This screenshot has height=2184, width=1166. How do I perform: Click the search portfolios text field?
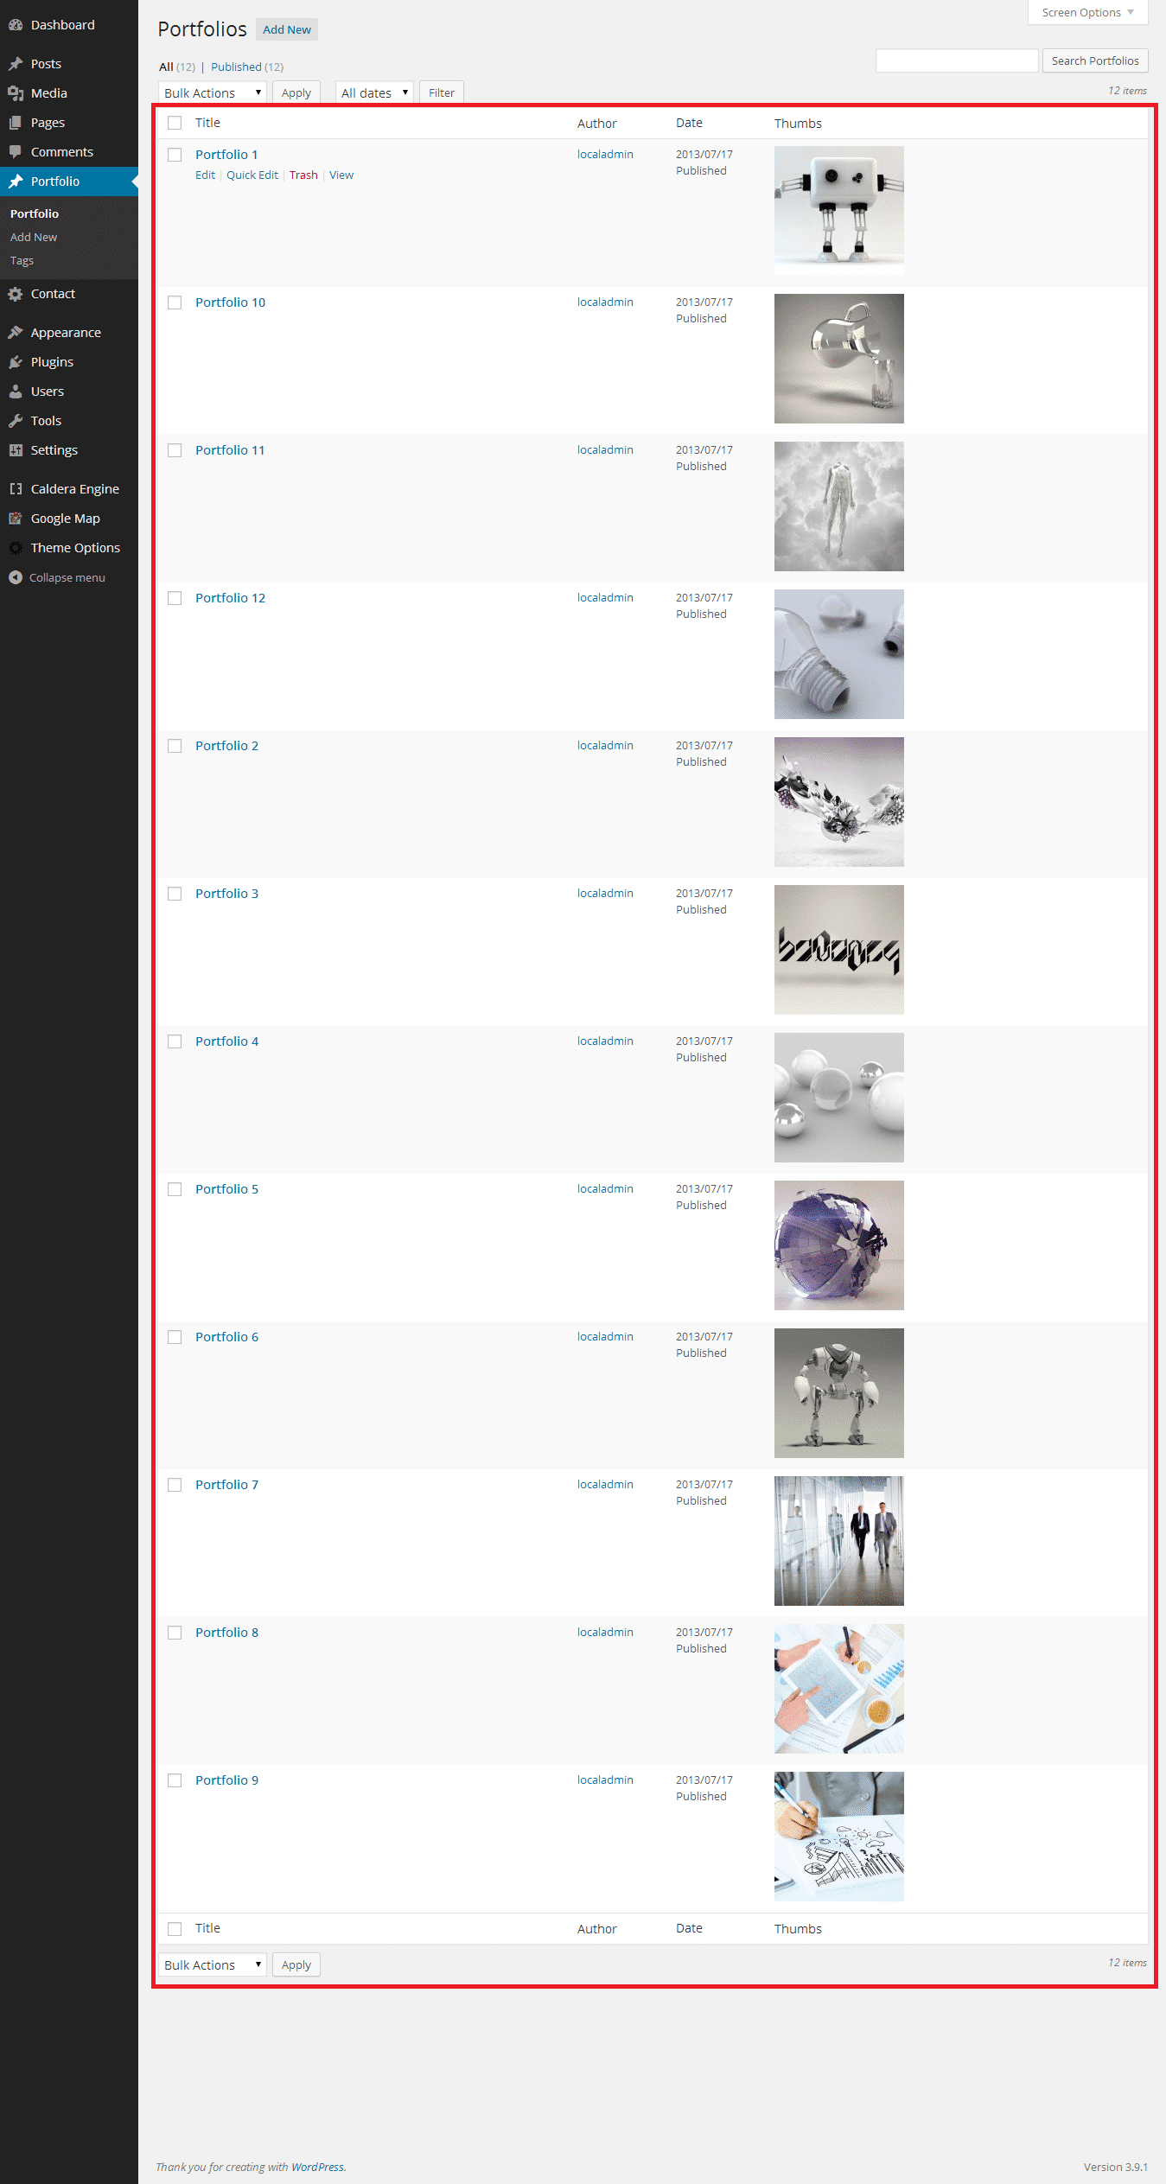click(957, 60)
